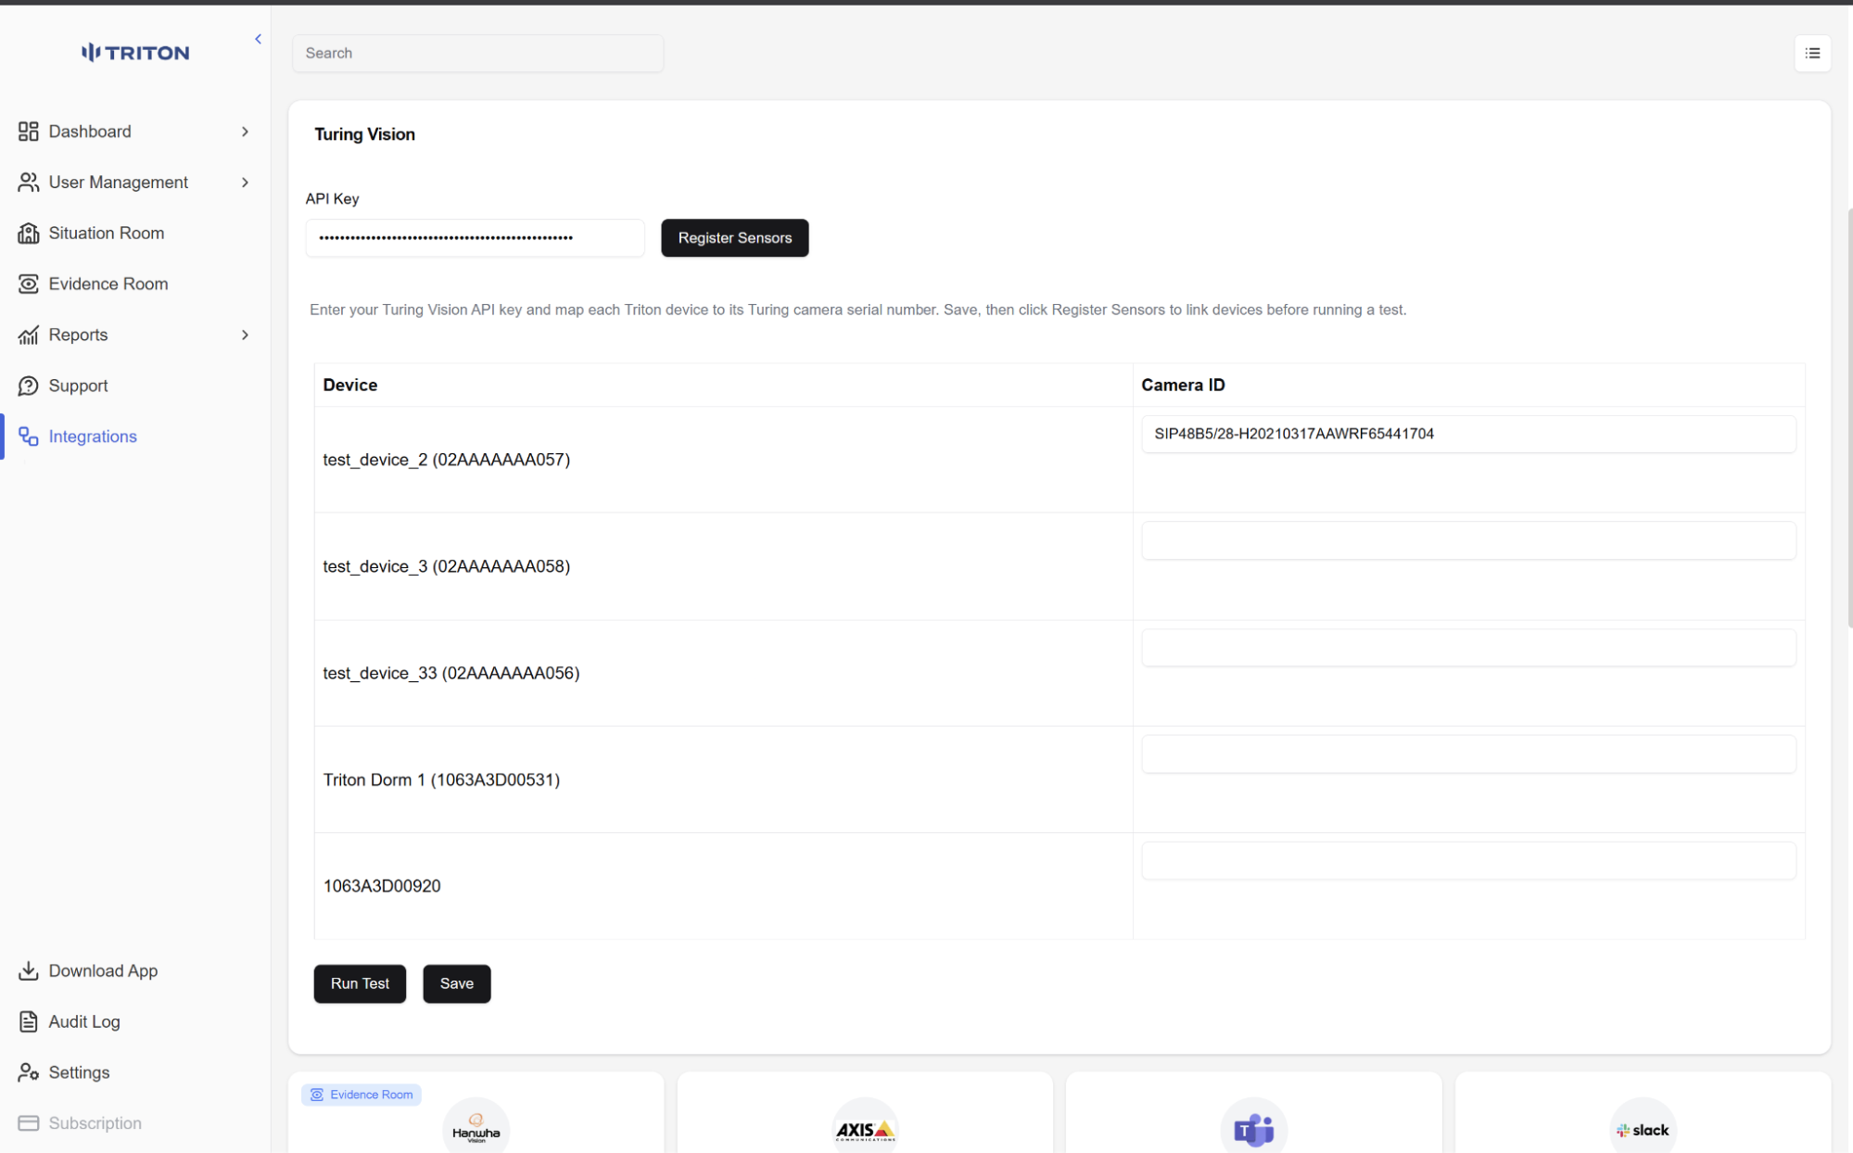Click the Support chat icon

click(x=29, y=386)
